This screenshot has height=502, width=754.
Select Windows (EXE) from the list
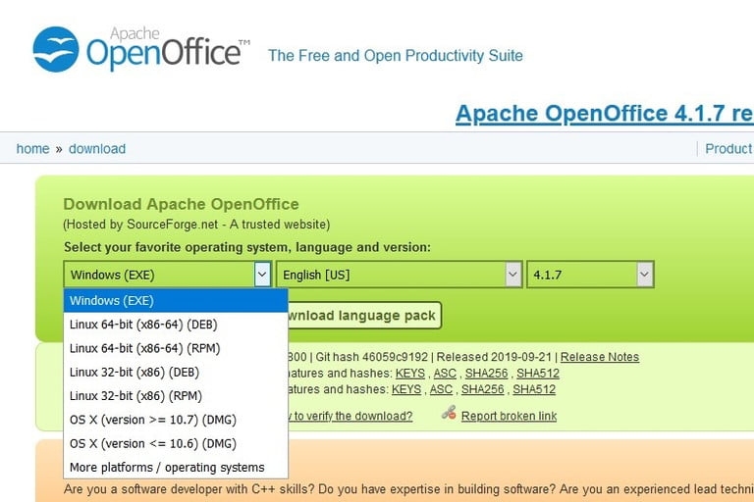[176, 301]
